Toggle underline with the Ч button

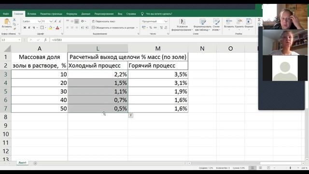coord(34,28)
